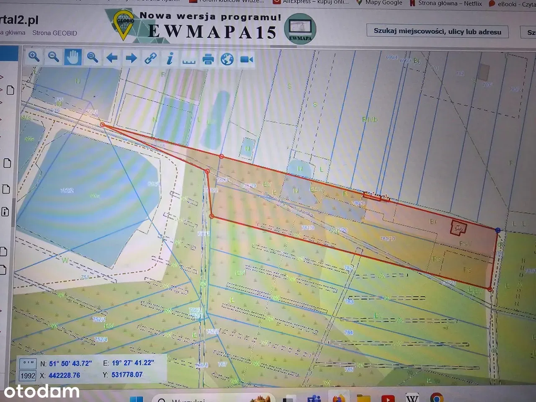The height and width of the screenshot is (402, 536).
Task: Toggle degrees-minutes-seconds coordinate format
Action: (28, 363)
